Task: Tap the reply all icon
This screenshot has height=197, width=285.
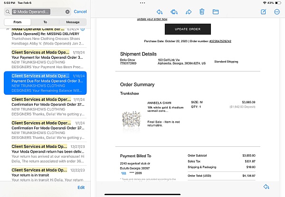Action: tap(174, 11)
